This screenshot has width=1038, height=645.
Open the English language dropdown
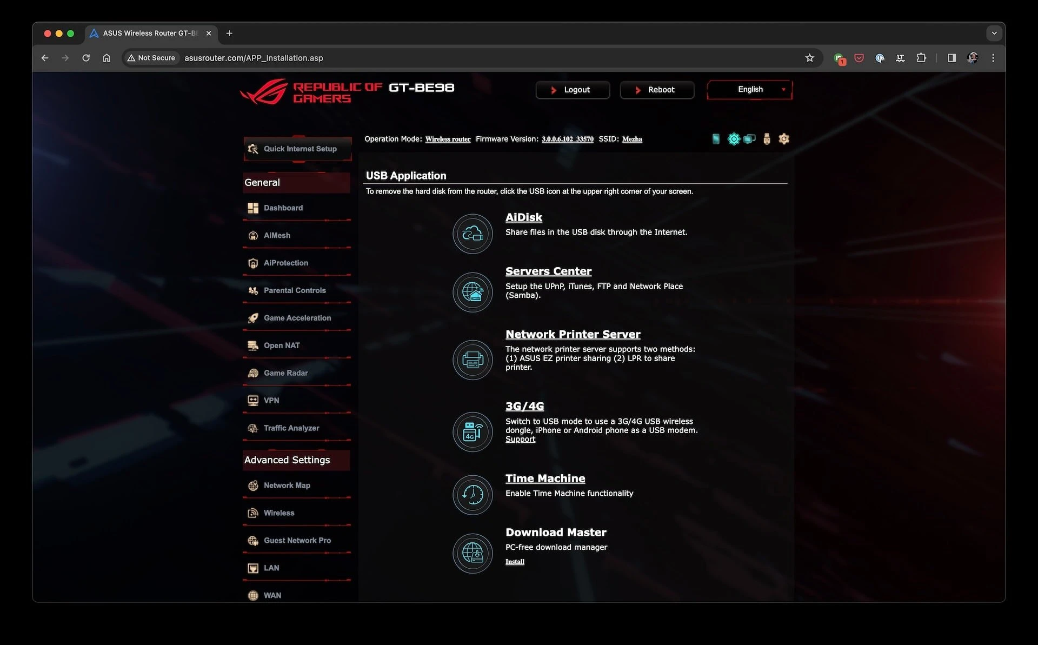(749, 90)
